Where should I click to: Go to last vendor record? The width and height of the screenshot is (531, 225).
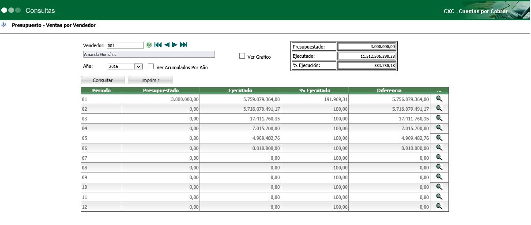(x=184, y=45)
